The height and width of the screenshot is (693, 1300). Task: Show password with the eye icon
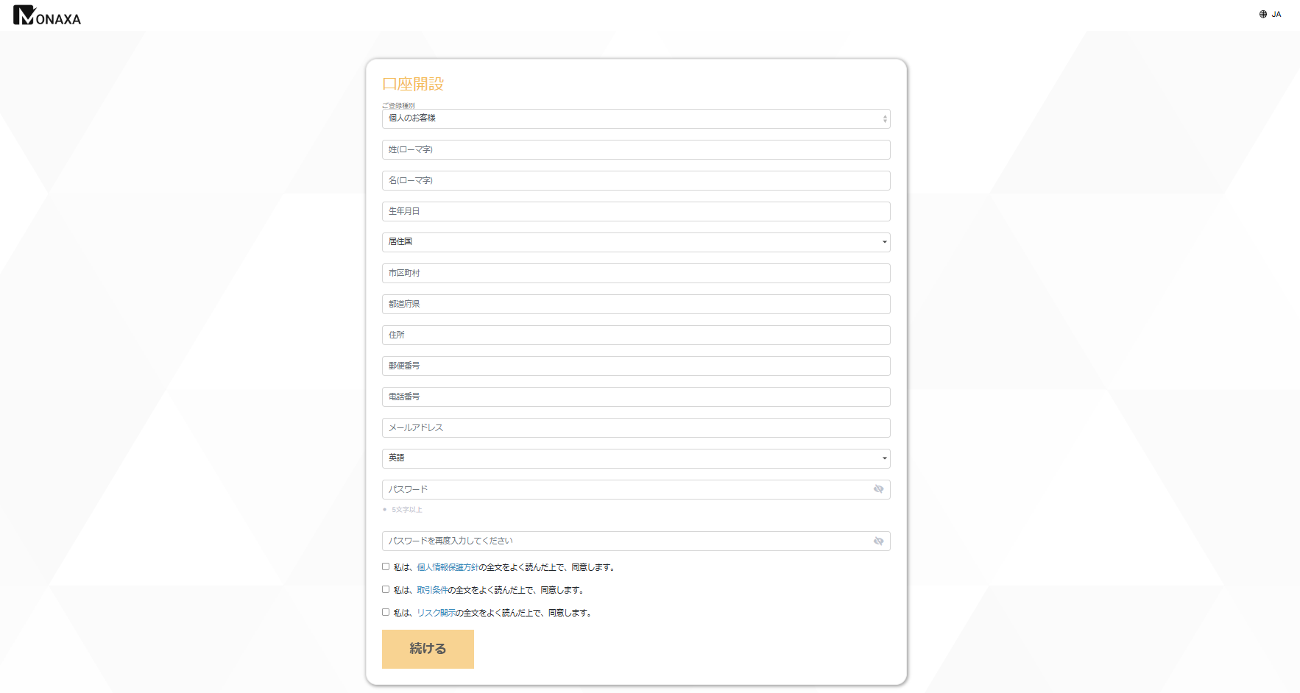point(878,489)
